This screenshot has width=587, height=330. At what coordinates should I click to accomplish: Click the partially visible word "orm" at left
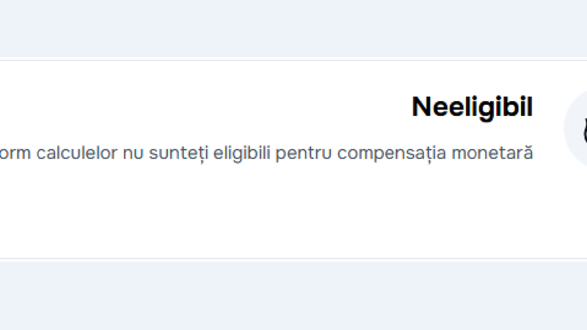tap(15, 154)
